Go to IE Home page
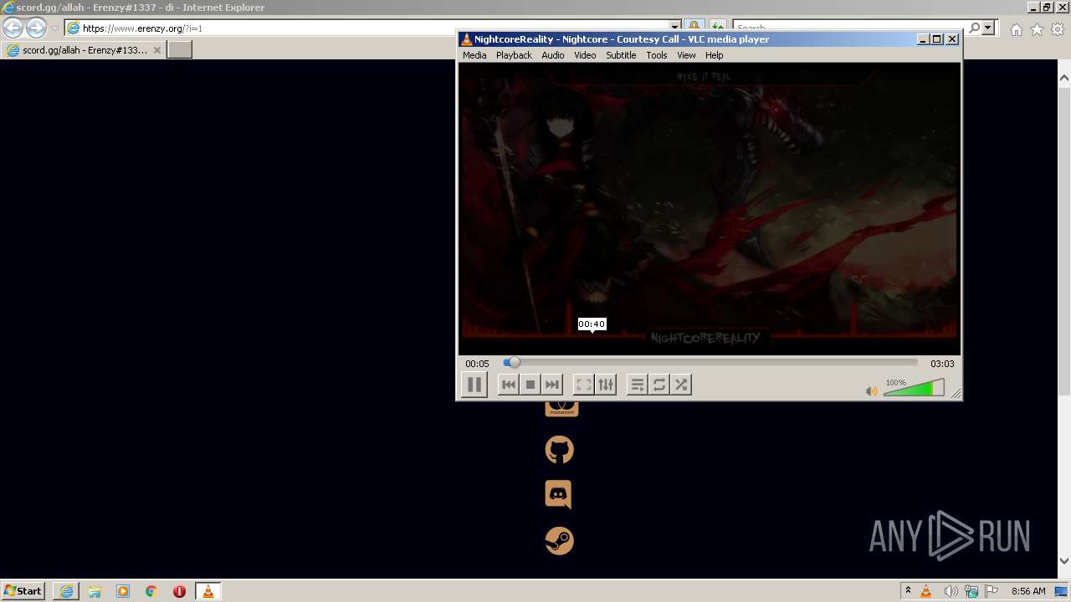The image size is (1071, 602). (1016, 29)
